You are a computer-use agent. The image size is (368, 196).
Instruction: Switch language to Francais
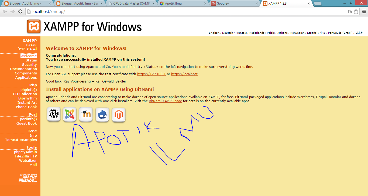(241, 33)
